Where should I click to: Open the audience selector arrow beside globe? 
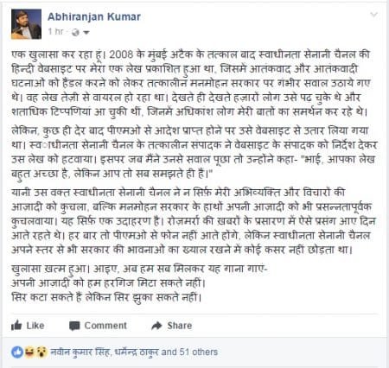(86, 33)
